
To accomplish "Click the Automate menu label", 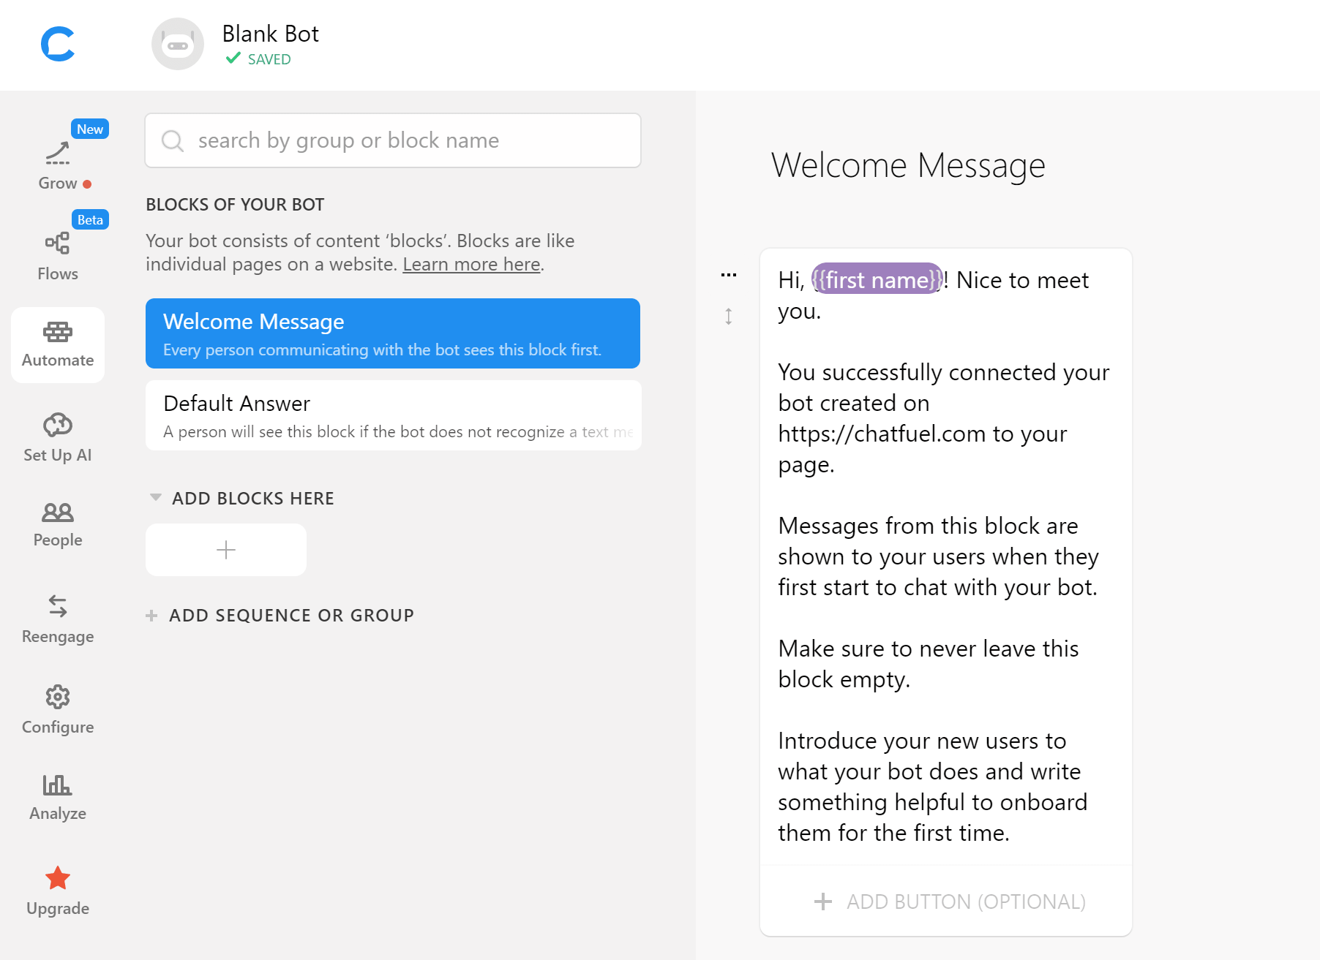I will click(x=58, y=360).
